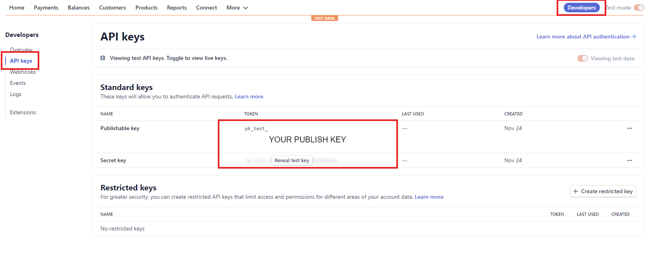Open the Balances section

(x=79, y=8)
